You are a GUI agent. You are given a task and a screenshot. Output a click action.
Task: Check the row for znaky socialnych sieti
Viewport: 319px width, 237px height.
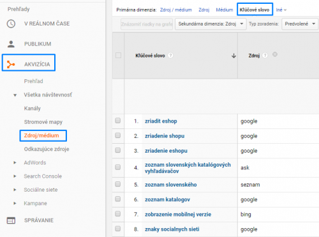click(118, 229)
